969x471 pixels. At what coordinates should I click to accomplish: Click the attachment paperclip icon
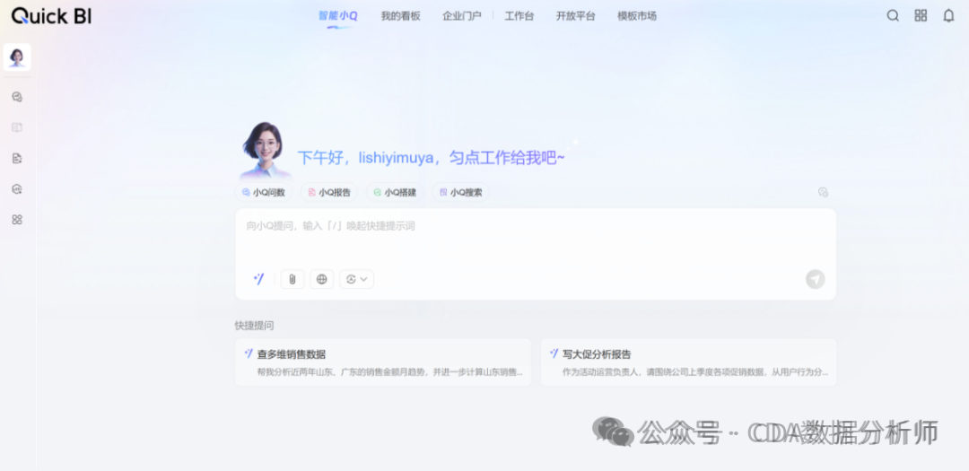pyautogui.click(x=292, y=279)
